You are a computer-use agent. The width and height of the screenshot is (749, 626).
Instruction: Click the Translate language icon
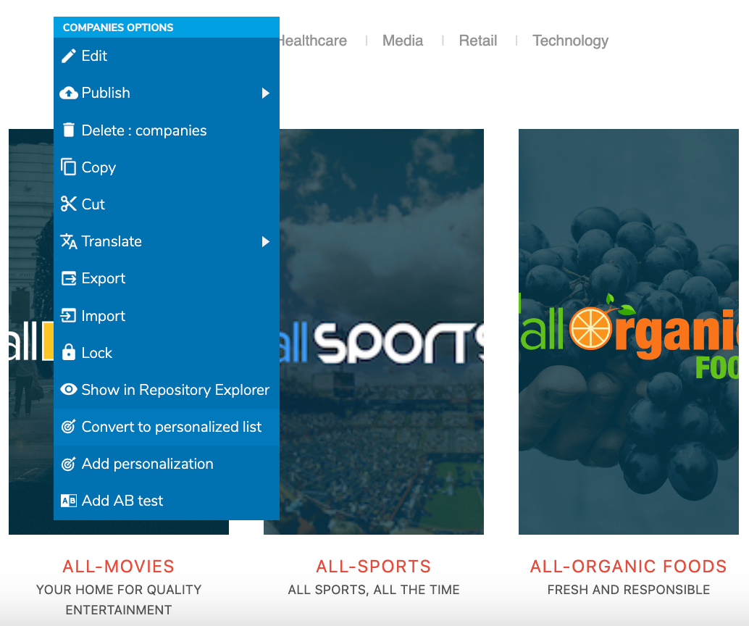69,241
